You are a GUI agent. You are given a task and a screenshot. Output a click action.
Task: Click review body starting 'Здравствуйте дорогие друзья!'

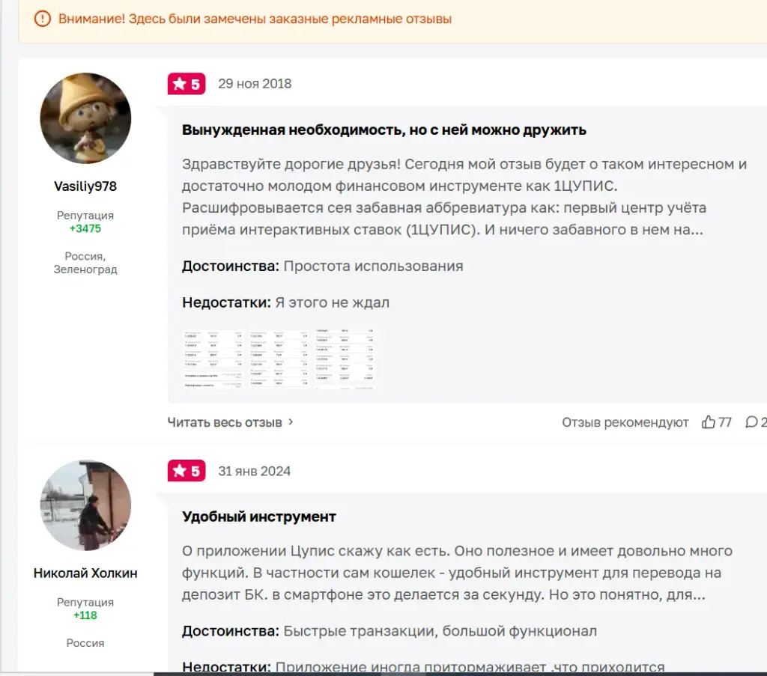pyautogui.click(x=464, y=197)
